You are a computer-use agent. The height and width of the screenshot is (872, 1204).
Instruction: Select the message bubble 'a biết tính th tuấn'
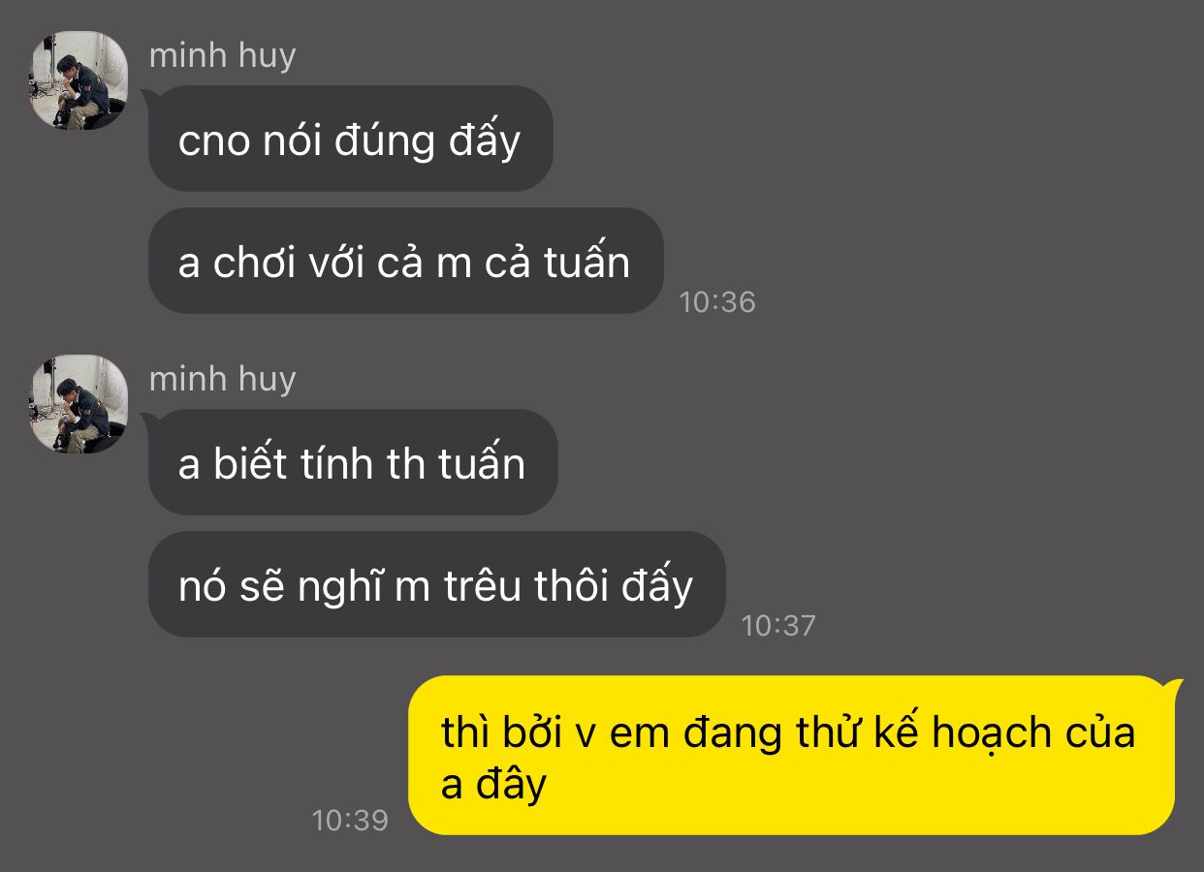352,462
